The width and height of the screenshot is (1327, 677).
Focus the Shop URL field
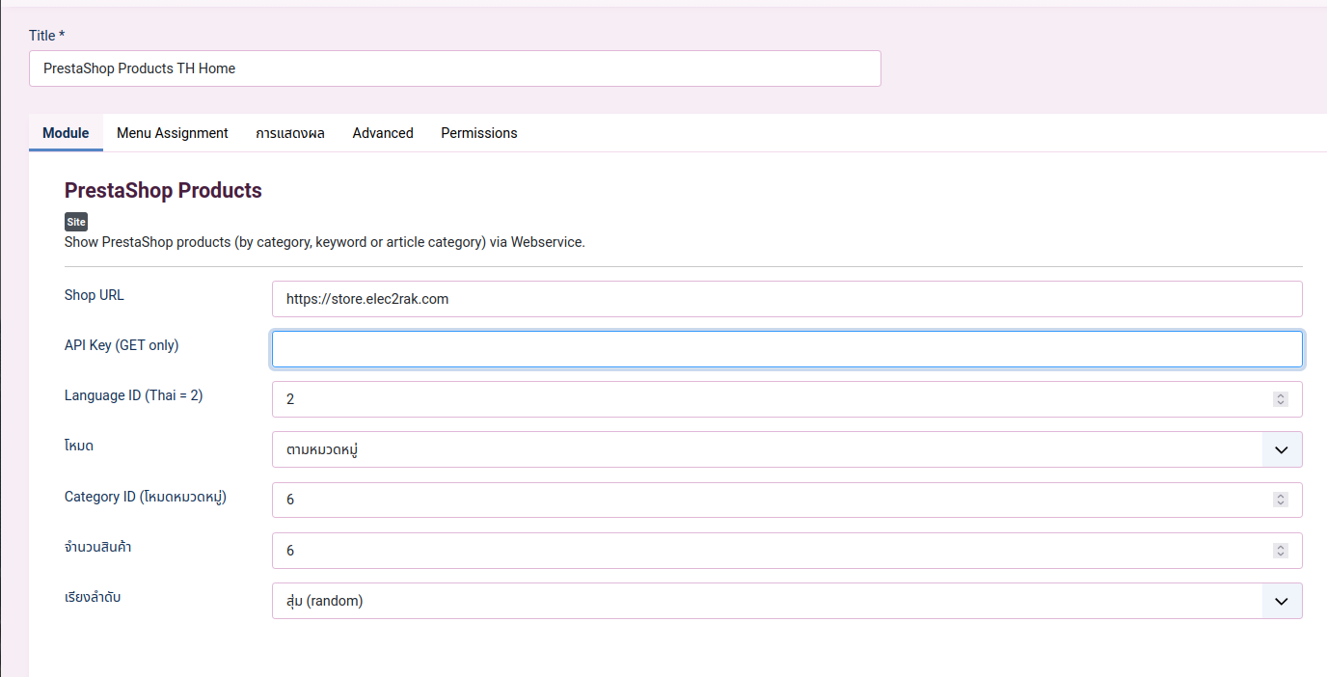[787, 299]
